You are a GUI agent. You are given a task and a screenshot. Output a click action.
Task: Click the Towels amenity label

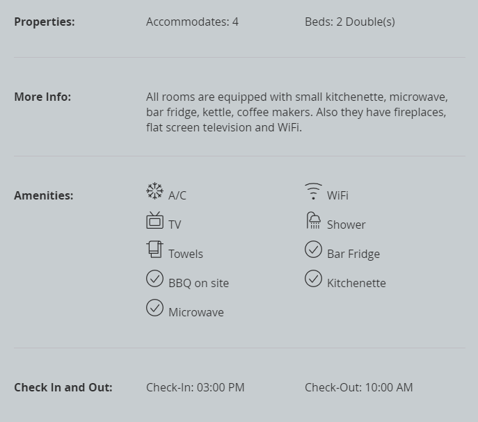[186, 254]
